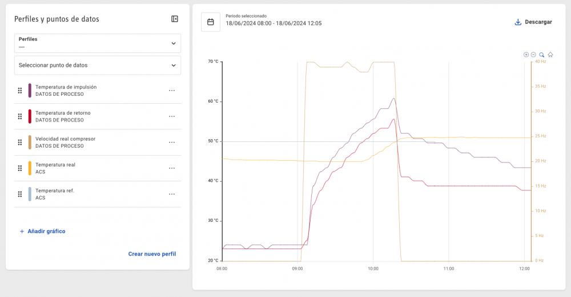Open options menu for Temperatura de impulsión
The height and width of the screenshot is (297, 571).
point(172,91)
